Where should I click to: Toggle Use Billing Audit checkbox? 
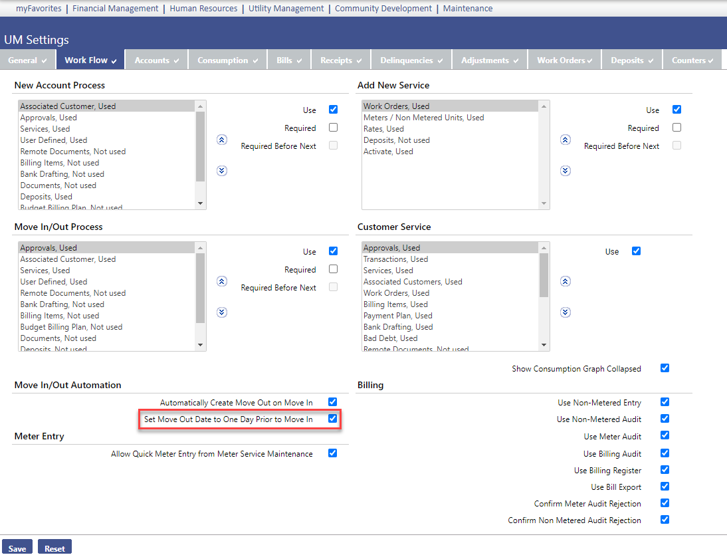[665, 453]
